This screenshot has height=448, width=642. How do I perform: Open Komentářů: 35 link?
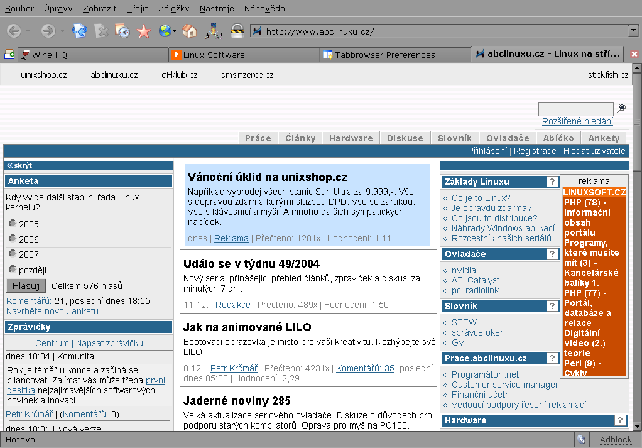click(x=365, y=368)
